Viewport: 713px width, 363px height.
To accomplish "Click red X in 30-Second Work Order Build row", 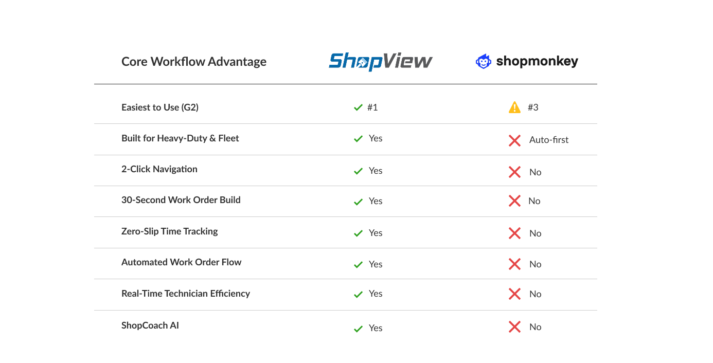I will pyautogui.click(x=514, y=201).
